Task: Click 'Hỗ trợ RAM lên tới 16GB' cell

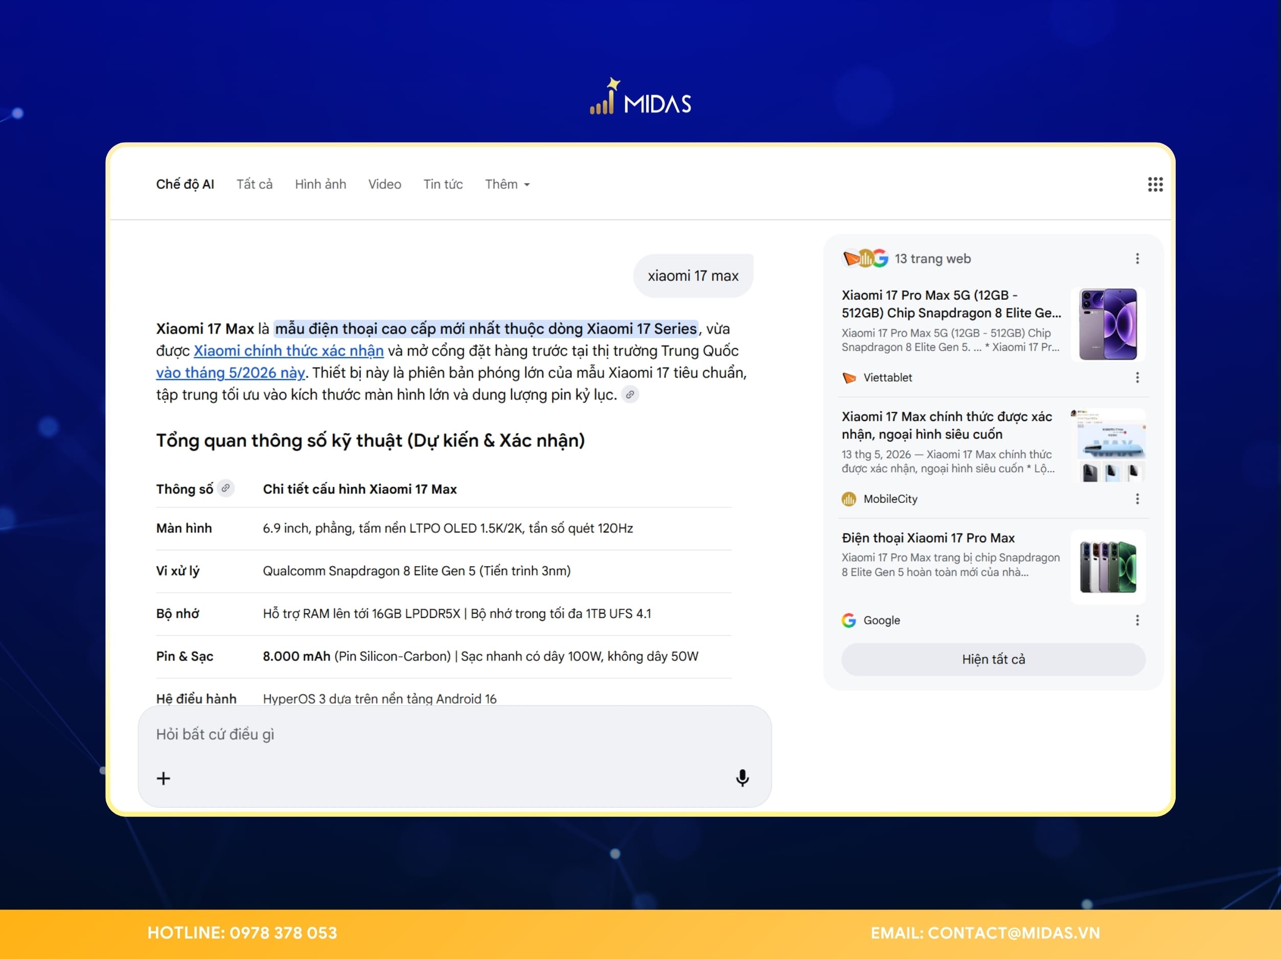Action: tap(457, 614)
